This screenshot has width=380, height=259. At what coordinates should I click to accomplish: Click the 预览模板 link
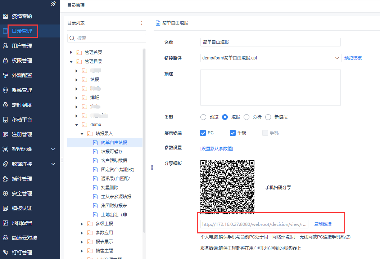pos(353,58)
